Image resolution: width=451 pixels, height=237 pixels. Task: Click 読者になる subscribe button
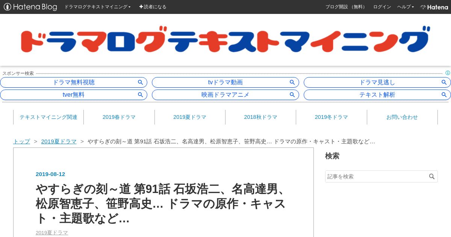pyautogui.click(x=153, y=7)
